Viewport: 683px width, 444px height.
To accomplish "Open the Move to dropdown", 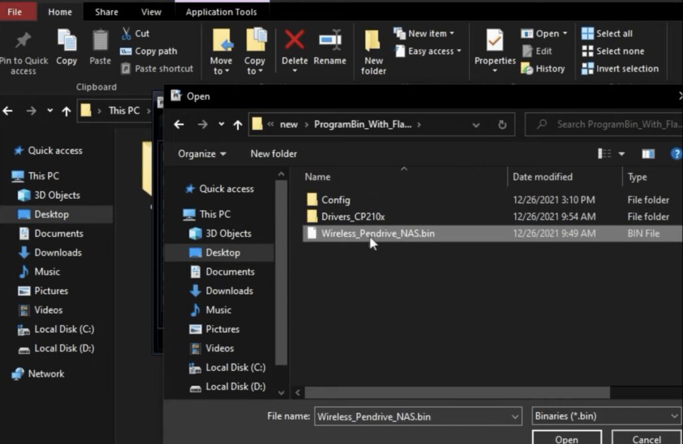I will point(221,52).
